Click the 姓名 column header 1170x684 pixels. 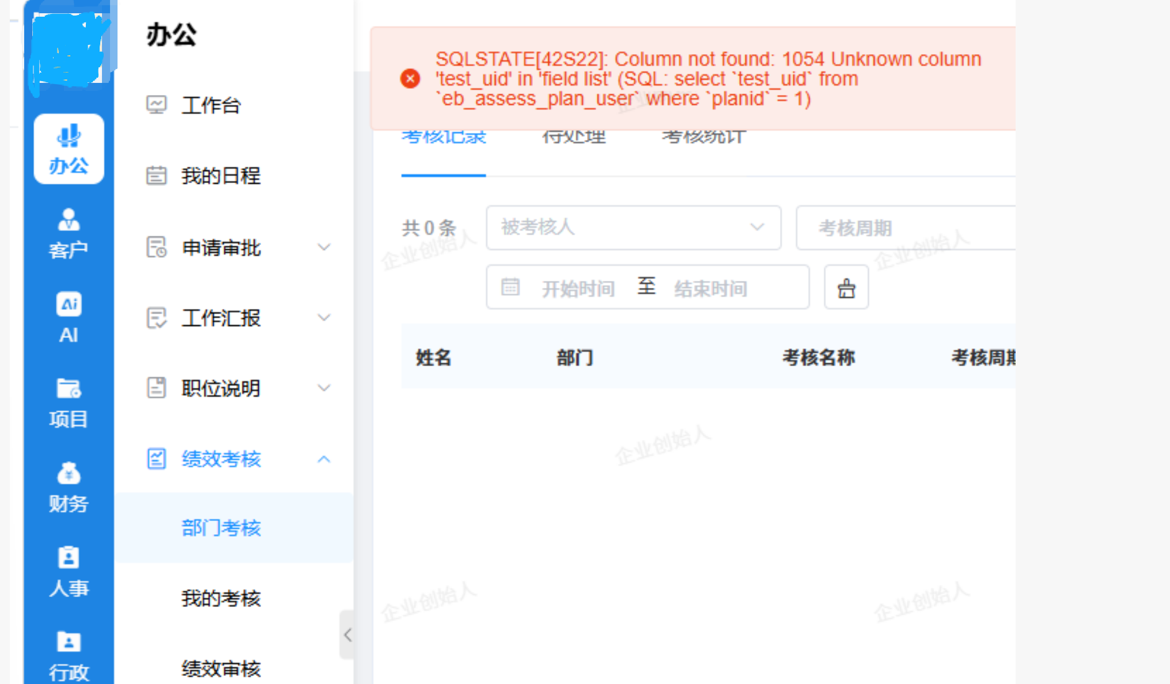[433, 358]
